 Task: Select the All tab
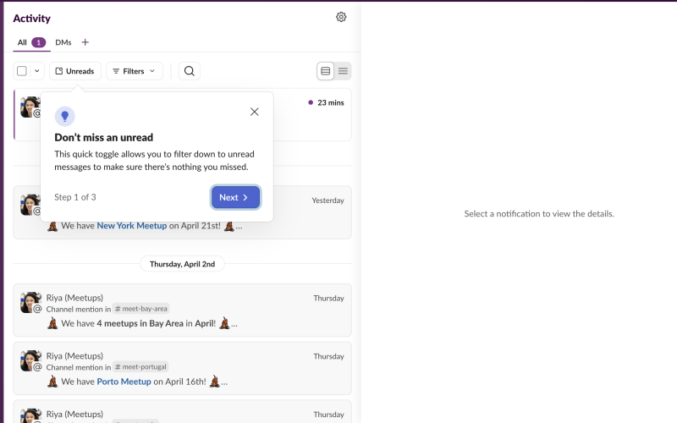[x=23, y=42]
